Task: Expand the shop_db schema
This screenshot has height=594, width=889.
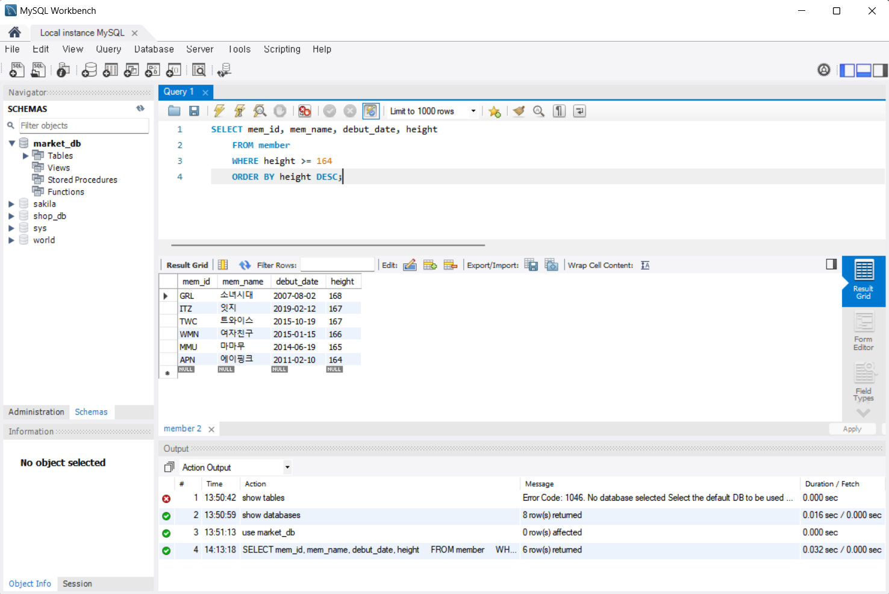Action: (11, 216)
